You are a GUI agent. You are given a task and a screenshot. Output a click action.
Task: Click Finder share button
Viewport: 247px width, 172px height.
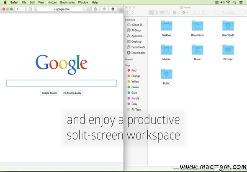194,13
